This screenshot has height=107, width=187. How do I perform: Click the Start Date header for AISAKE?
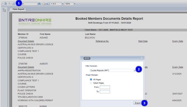(143, 41)
